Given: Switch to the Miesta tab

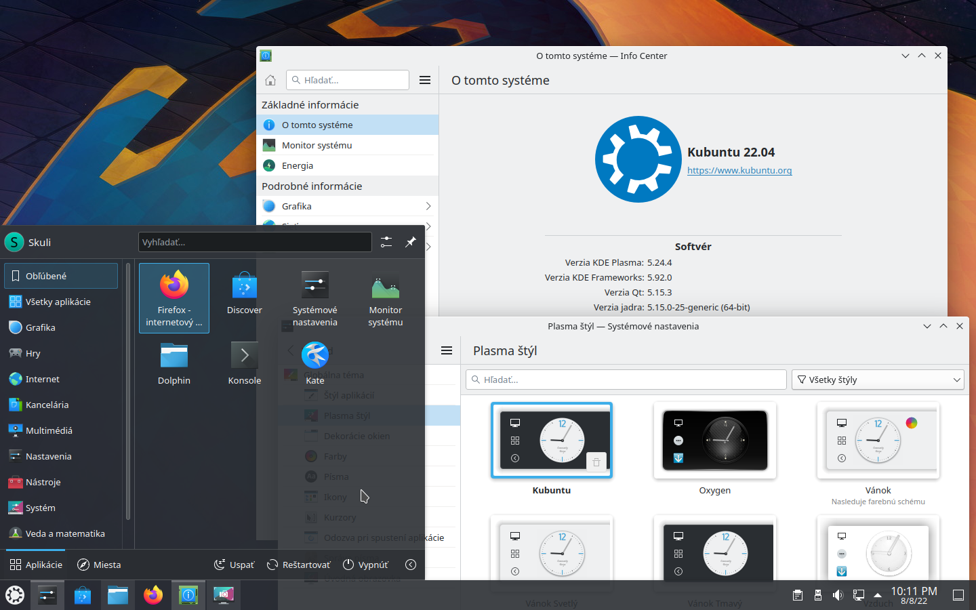Looking at the screenshot, I should [99, 565].
